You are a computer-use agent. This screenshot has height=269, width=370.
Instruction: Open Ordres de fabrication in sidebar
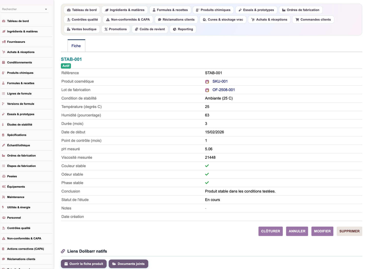tap(22, 156)
